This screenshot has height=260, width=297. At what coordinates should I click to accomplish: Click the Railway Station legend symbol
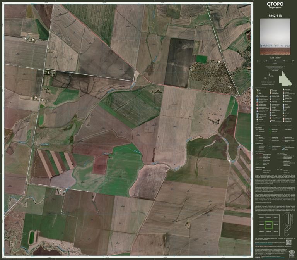point(284,97)
